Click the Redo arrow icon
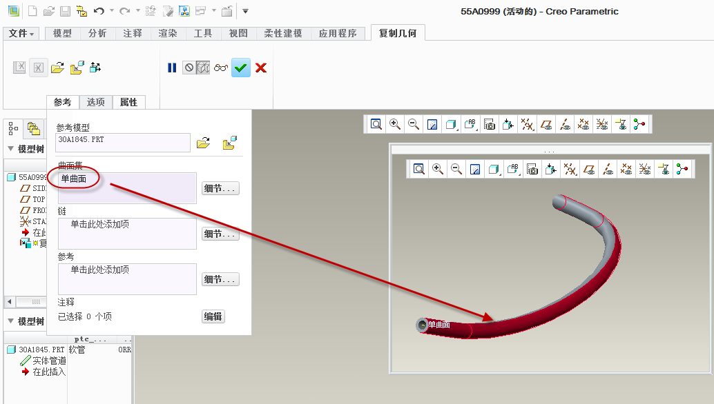The height and width of the screenshot is (404, 714). (124, 11)
